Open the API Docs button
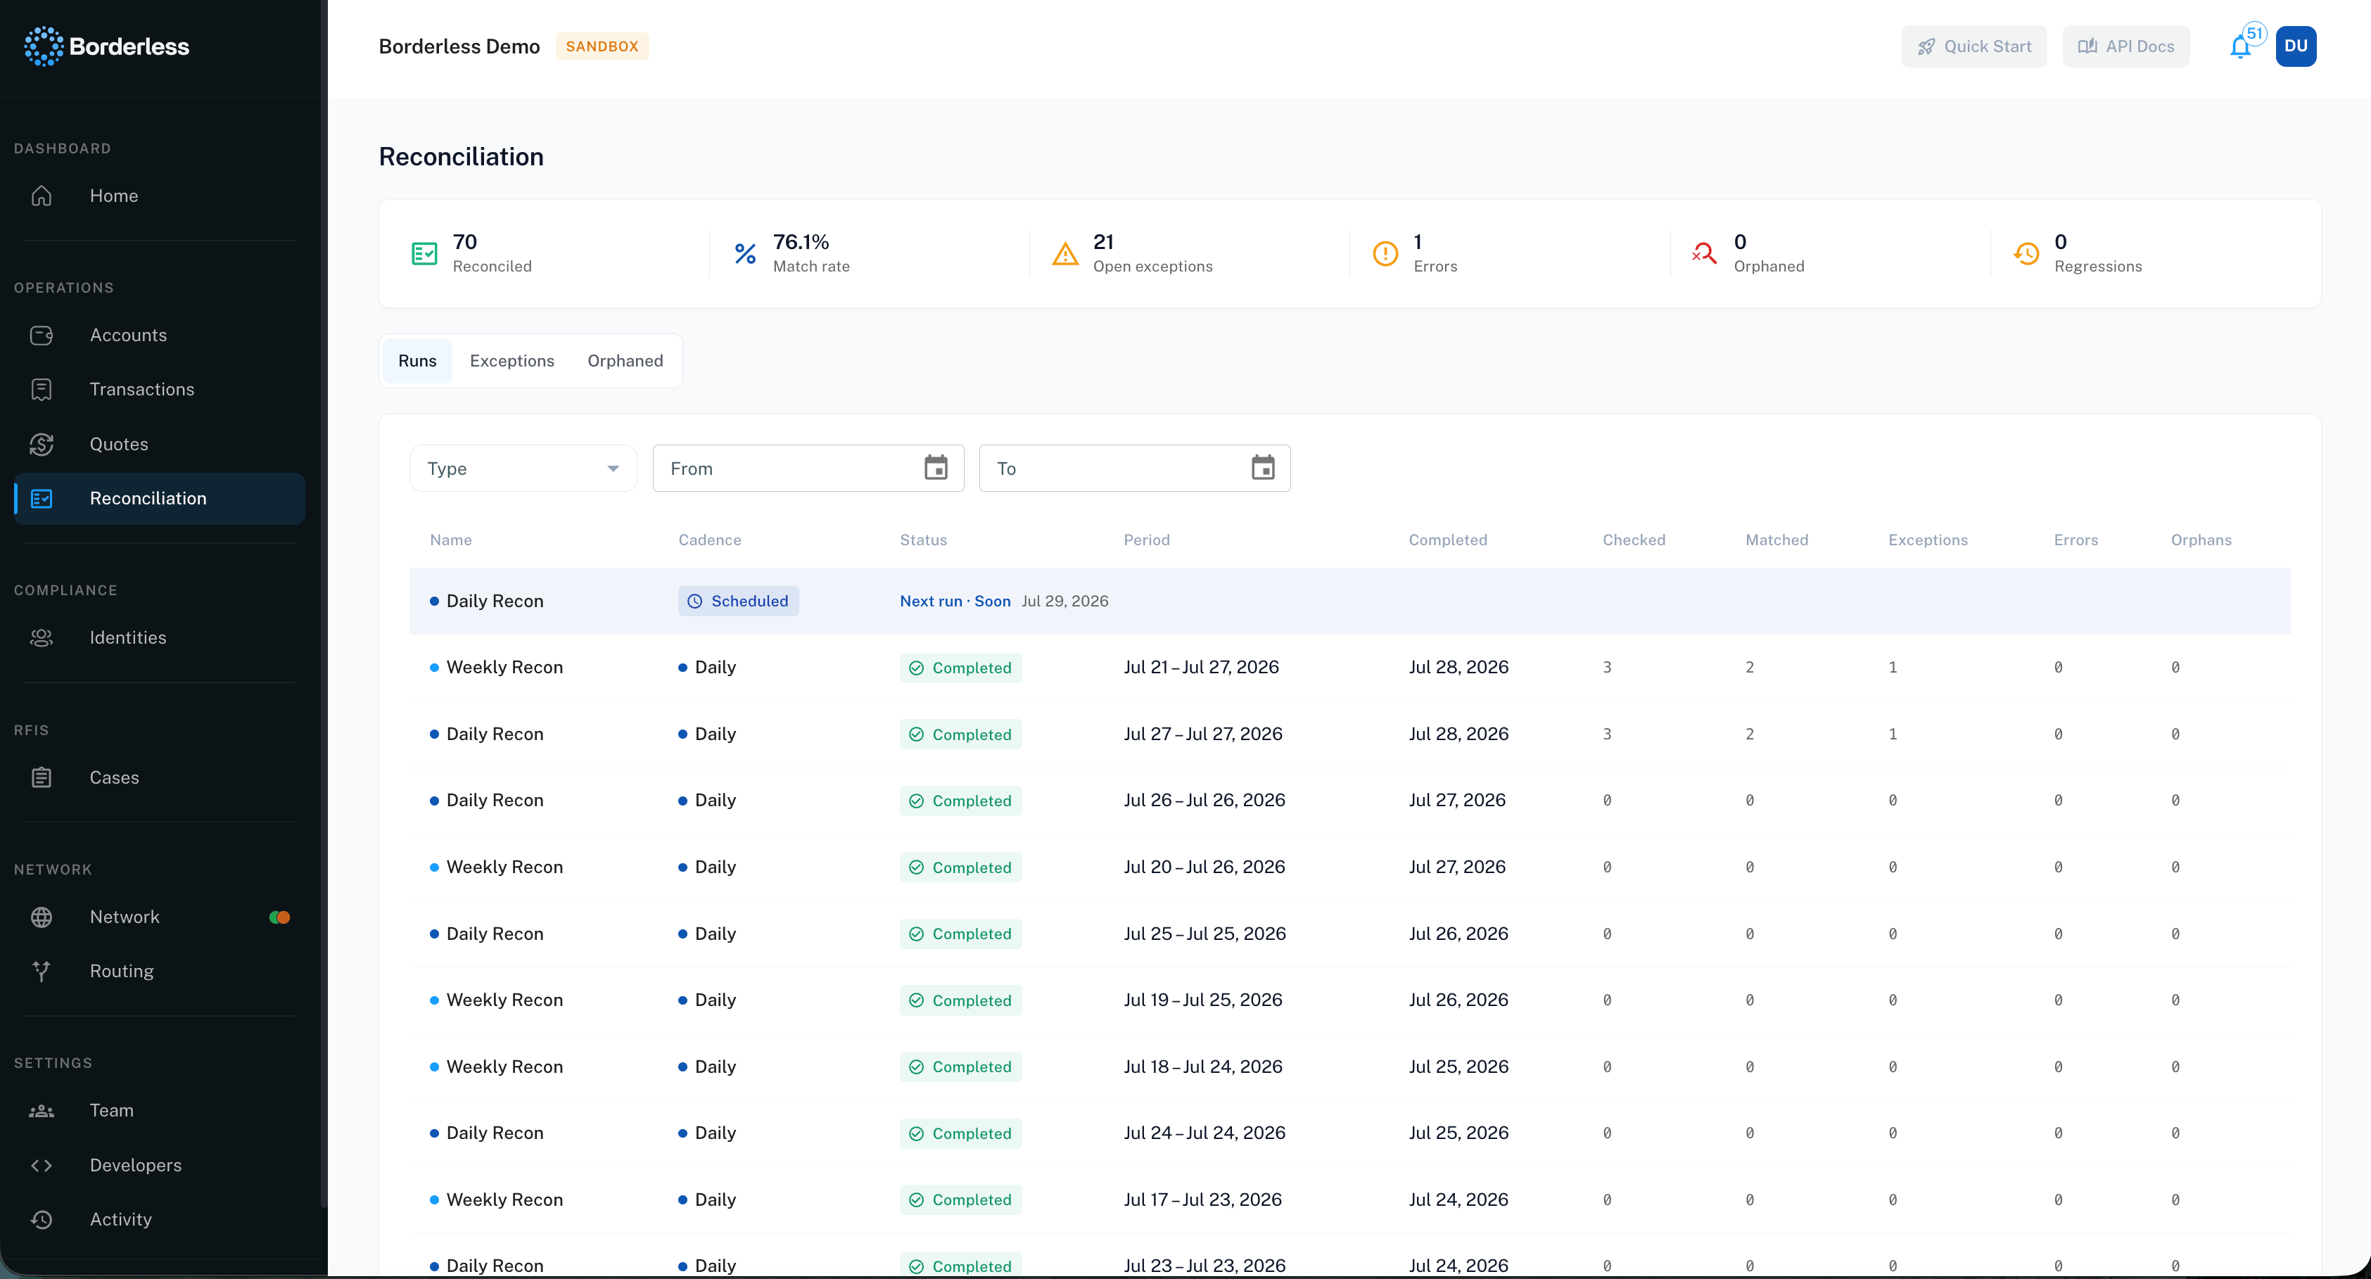Screen dimensions: 2371x1279 2125,47
